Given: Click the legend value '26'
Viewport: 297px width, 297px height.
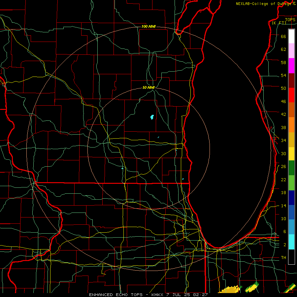Looking at the screenshot, I should click(283, 167).
